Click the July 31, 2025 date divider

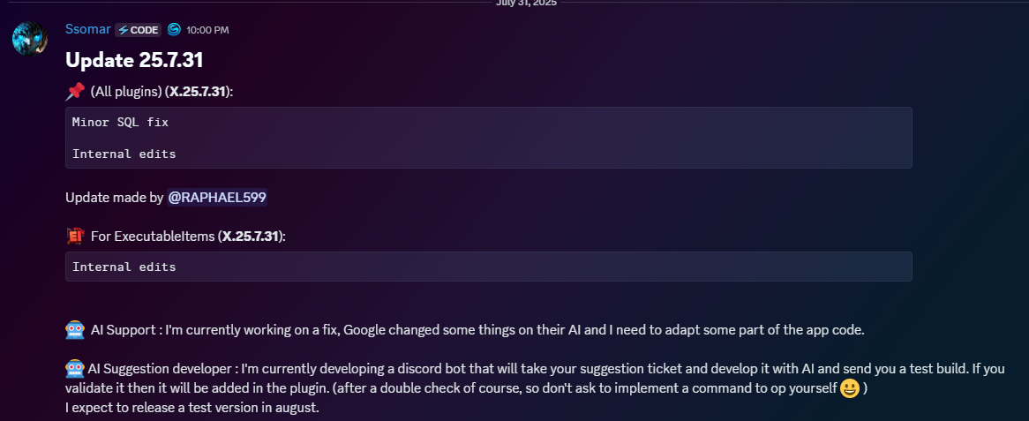point(526,4)
